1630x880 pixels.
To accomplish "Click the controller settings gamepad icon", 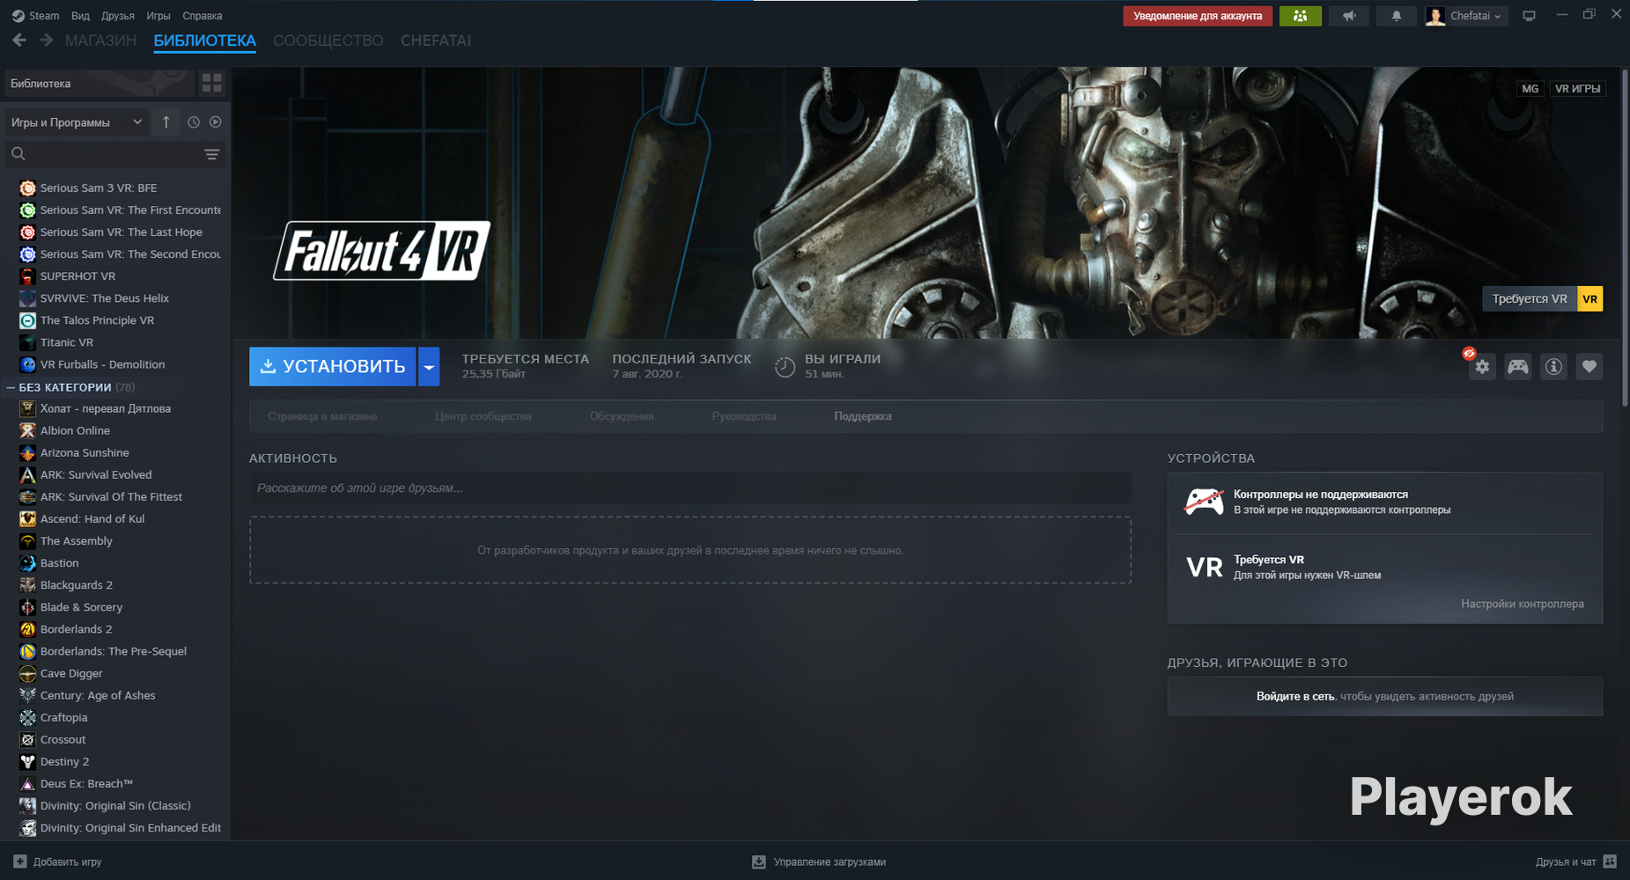I will (x=1518, y=367).
